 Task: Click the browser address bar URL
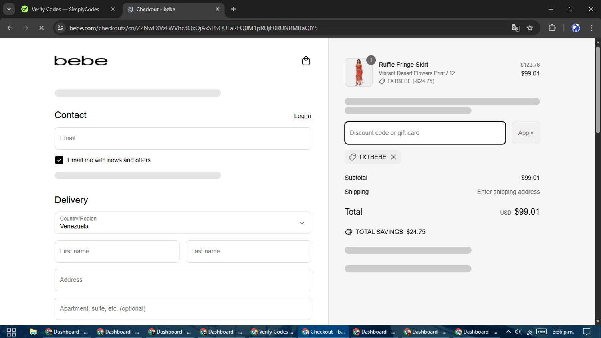tap(193, 28)
